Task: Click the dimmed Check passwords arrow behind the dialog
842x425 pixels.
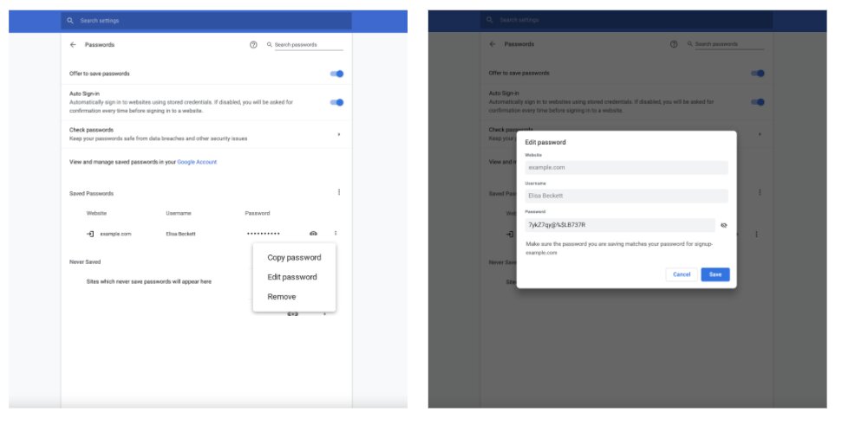Action: click(x=760, y=134)
